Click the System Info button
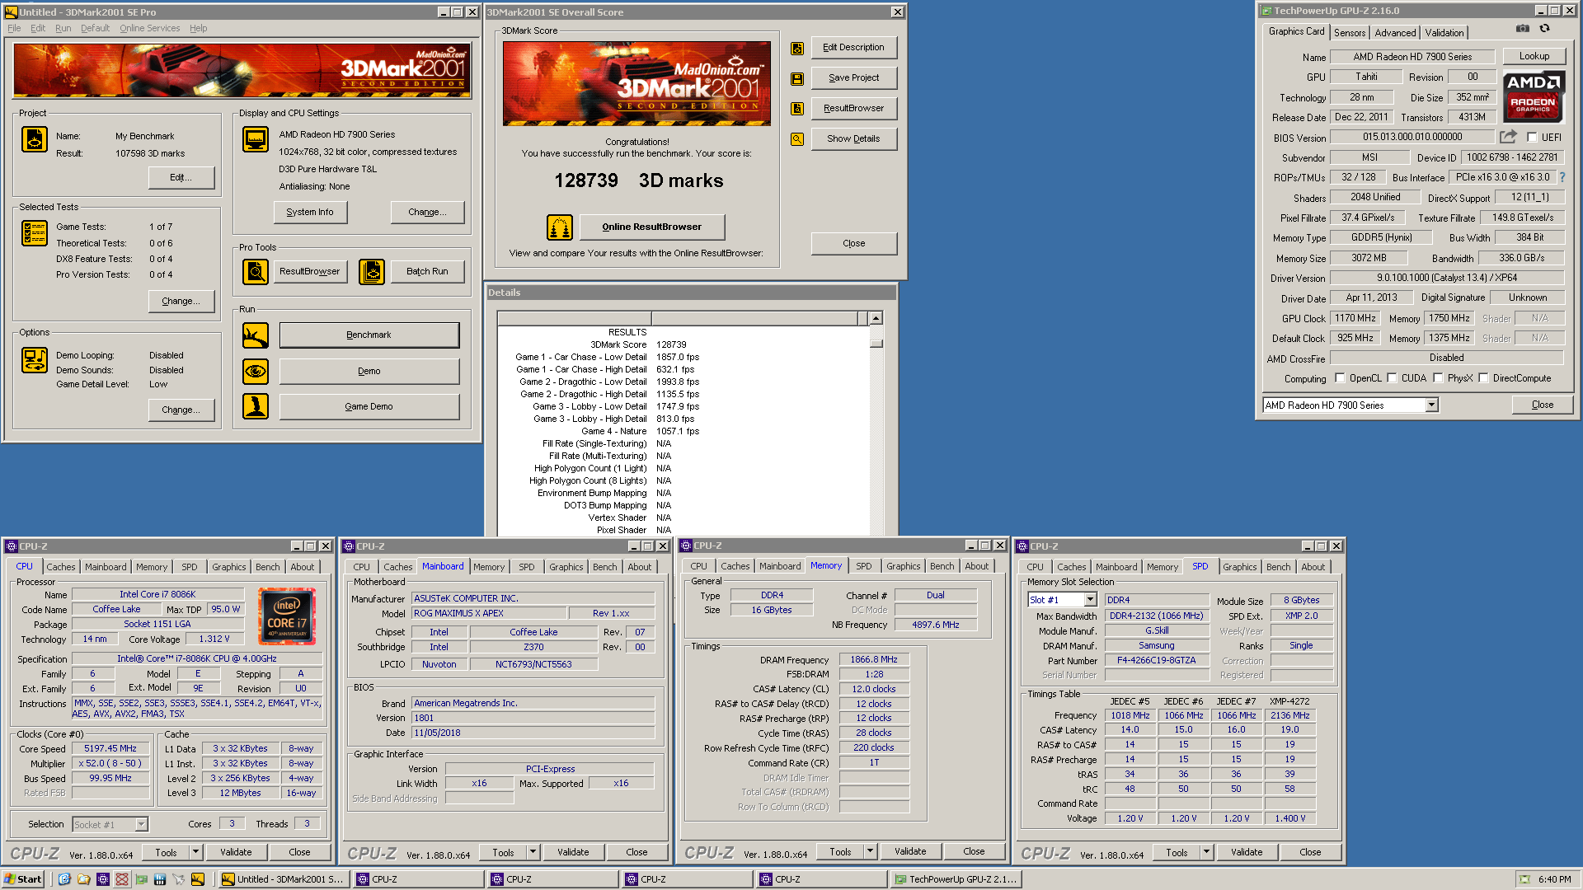1583x890 pixels. [310, 213]
